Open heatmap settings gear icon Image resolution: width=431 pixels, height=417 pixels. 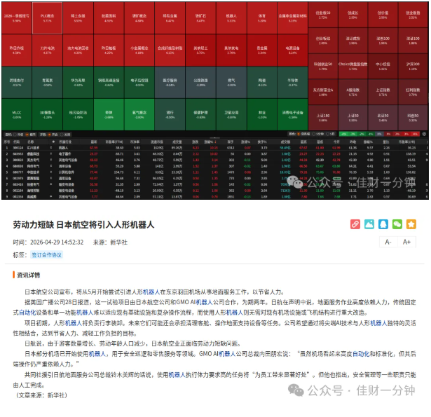[425, 134]
